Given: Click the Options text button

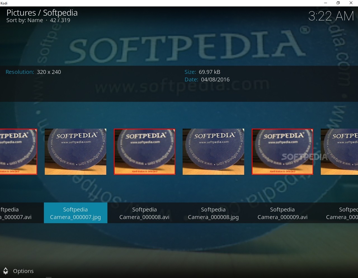Looking at the screenshot, I should pyautogui.click(x=23, y=271).
